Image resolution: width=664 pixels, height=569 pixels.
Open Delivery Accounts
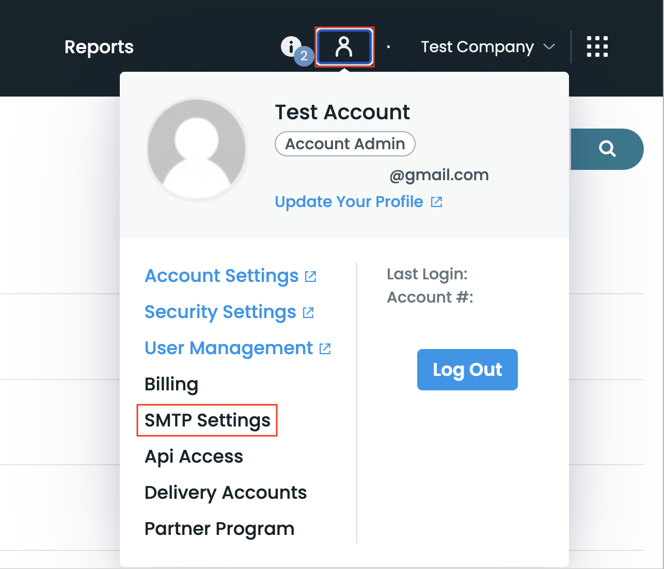226,493
